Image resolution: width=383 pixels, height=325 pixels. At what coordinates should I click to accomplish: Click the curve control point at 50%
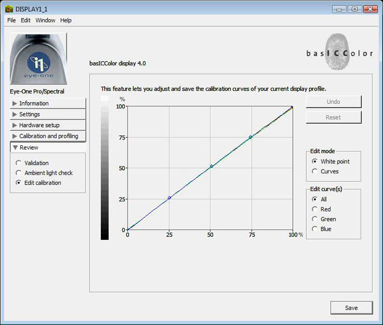212,166
